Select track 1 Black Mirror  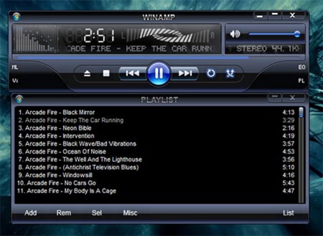(156, 112)
